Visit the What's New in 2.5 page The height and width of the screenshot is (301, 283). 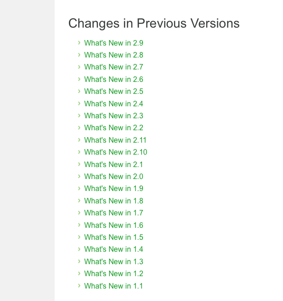(x=113, y=92)
